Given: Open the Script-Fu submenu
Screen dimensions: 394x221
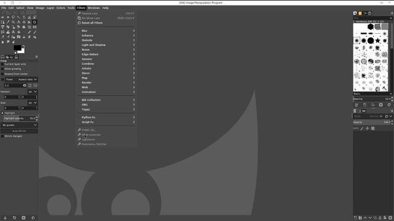Looking at the screenshot, I should tap(107, 122).
